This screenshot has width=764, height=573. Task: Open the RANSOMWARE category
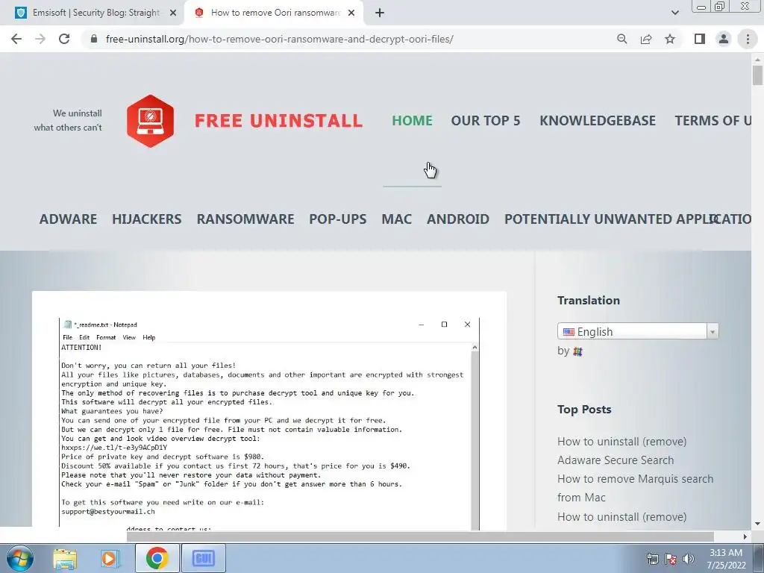pyautogui.click(x=245, y=219)
